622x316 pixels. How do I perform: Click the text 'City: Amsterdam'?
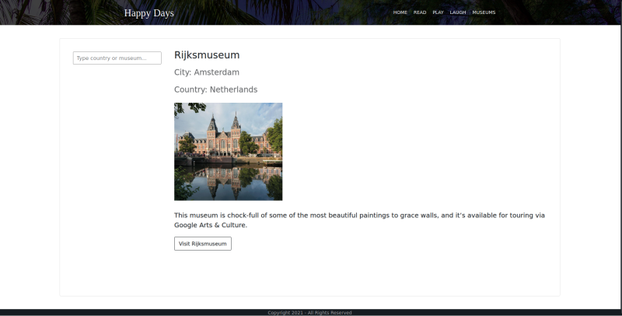tap(207, 72)
